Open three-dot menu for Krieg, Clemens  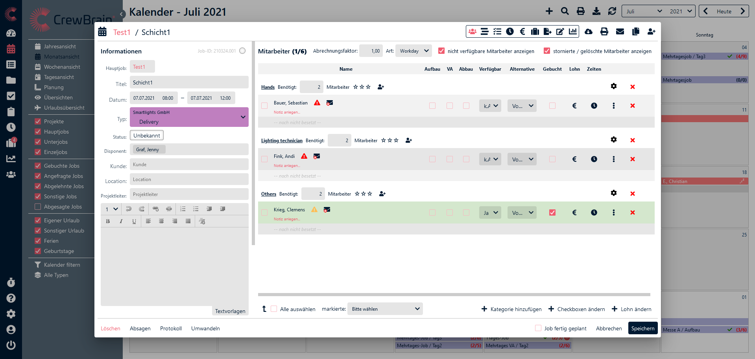pyautogui.click(x=614, y=213)
